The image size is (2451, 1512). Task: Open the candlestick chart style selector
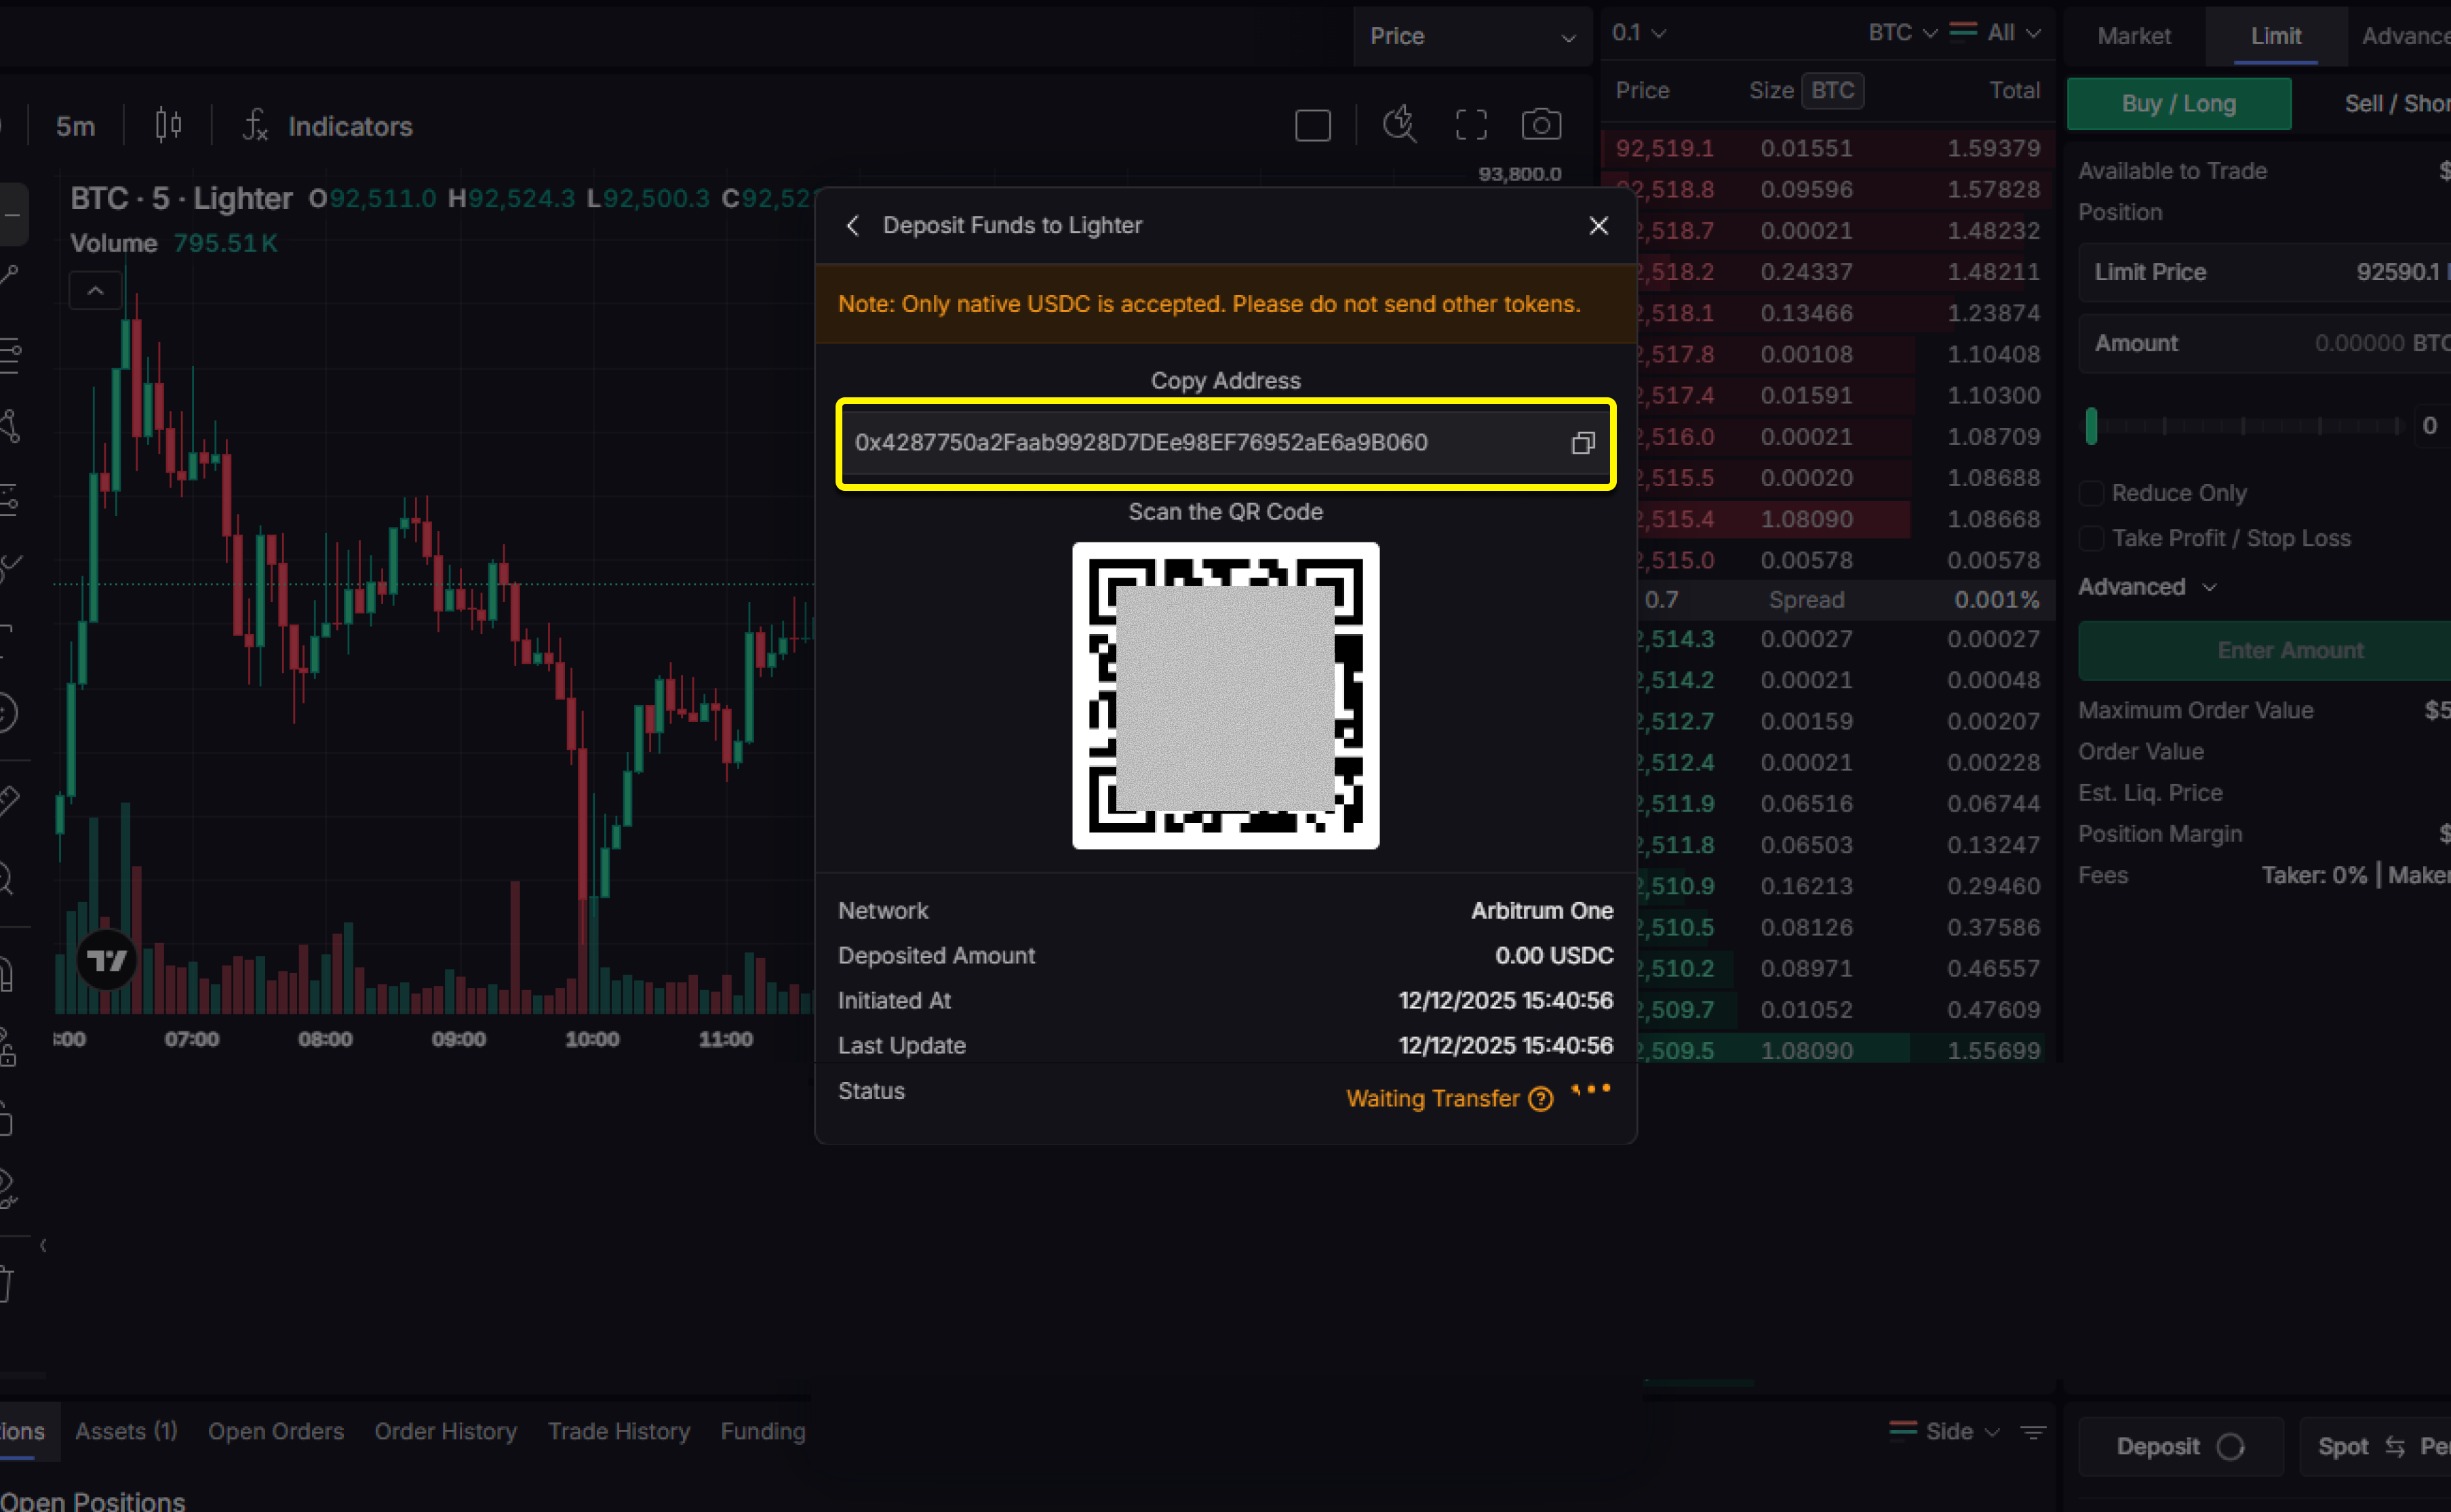click(x=168, y=126)
